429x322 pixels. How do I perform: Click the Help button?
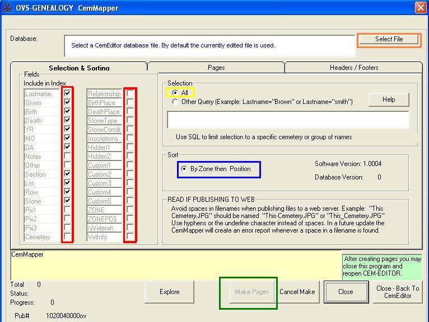pos(389,100)
